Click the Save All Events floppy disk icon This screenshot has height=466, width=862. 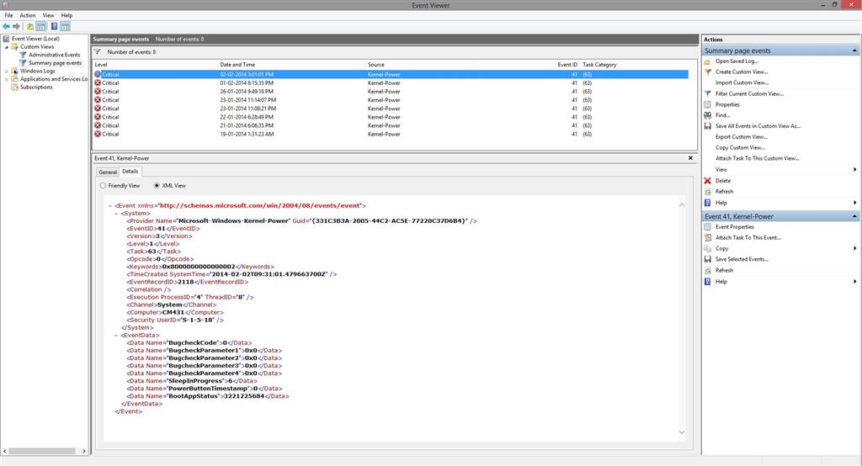tap(707, 126)
